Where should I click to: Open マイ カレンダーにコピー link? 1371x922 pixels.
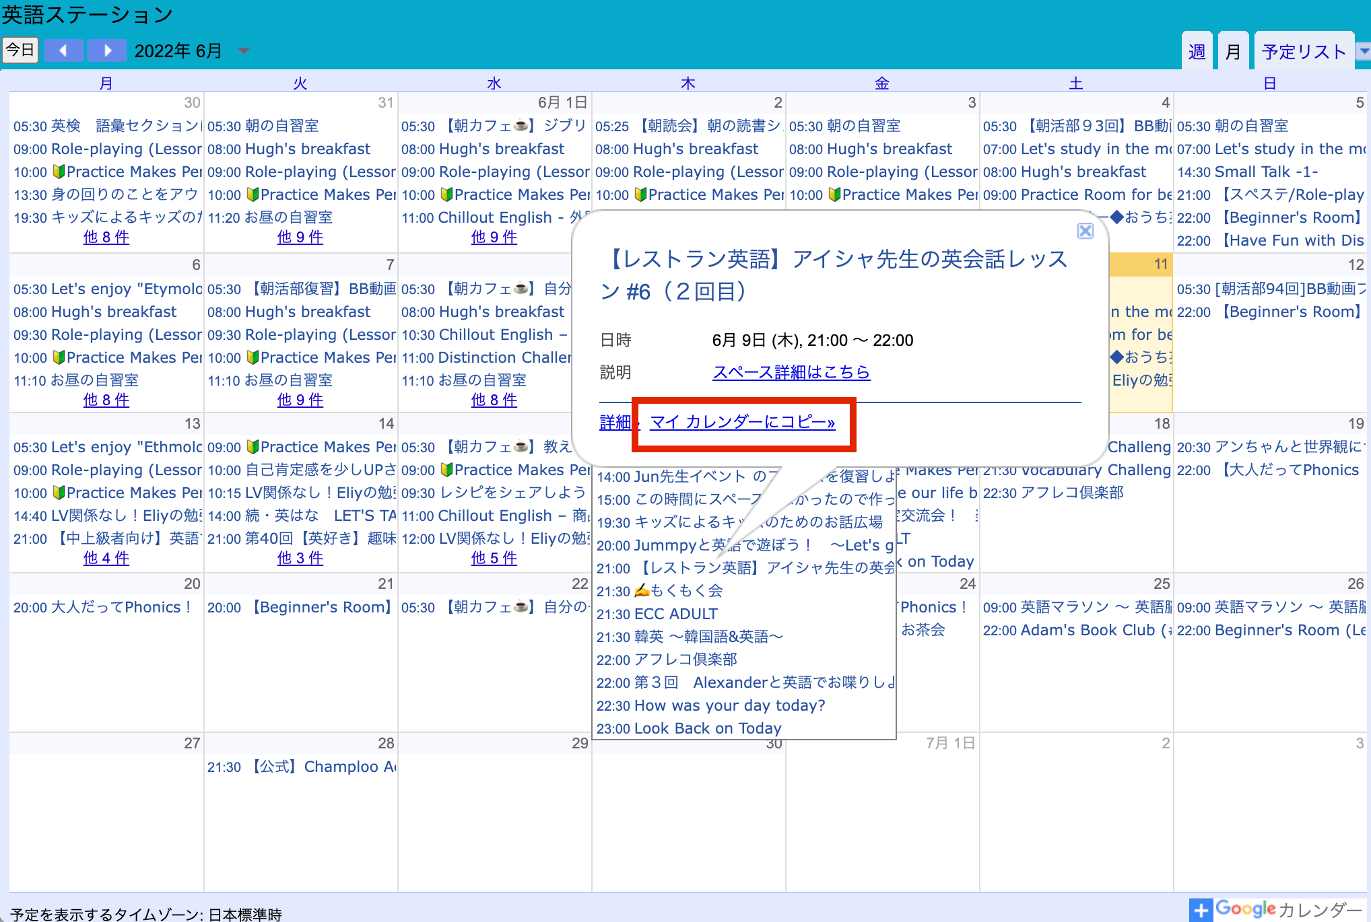(x=741, y=423)
